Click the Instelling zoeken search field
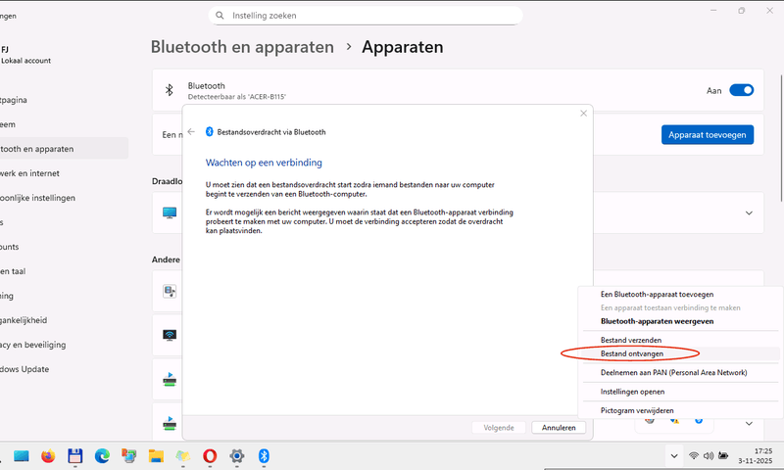This screenshot has width=784, height=470. (x=366, y=16)
